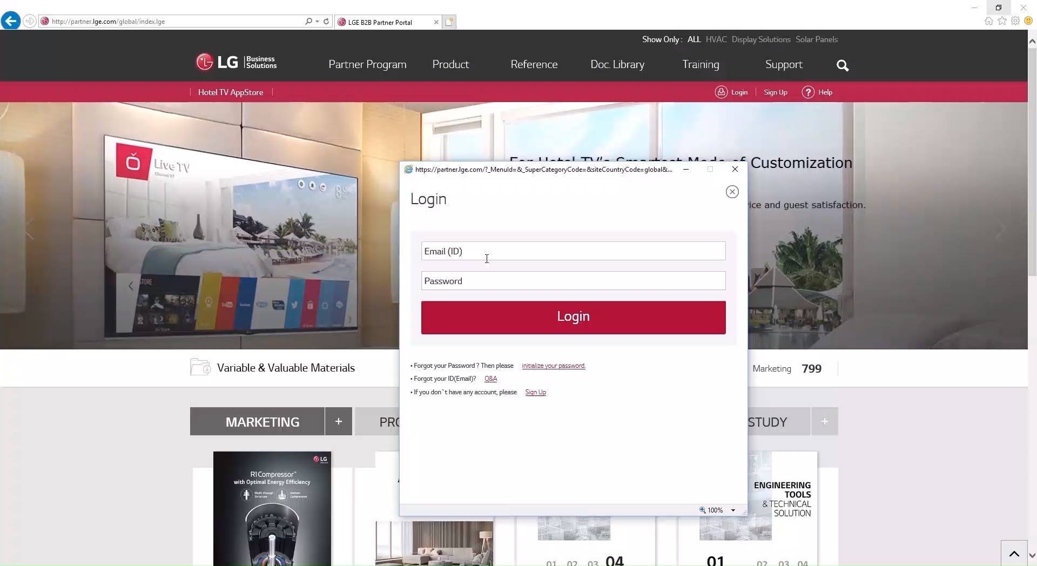The image size is (1037, 566).
Task: Open the Favorites star icon
Action: point(1002,21)
